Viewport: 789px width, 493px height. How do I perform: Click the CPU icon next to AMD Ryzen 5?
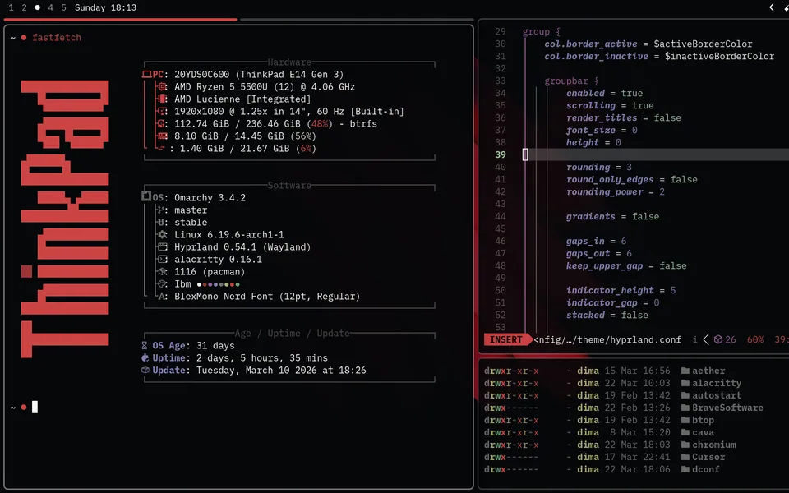(x=162, y=86)
